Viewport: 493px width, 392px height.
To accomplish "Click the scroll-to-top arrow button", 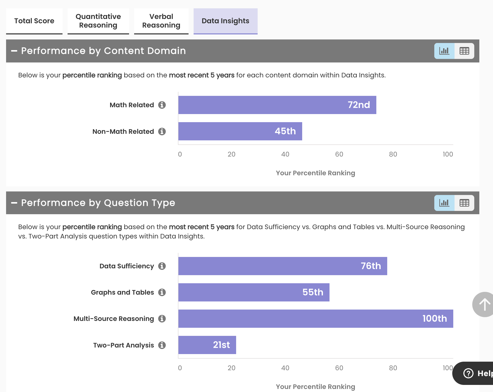I will click(x=484, y=304).
